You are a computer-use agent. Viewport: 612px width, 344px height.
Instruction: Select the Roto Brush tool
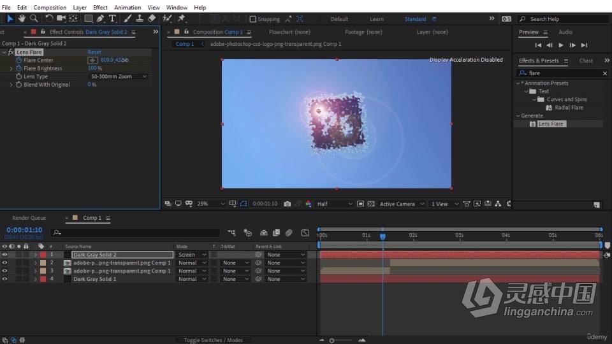point(167,18)
